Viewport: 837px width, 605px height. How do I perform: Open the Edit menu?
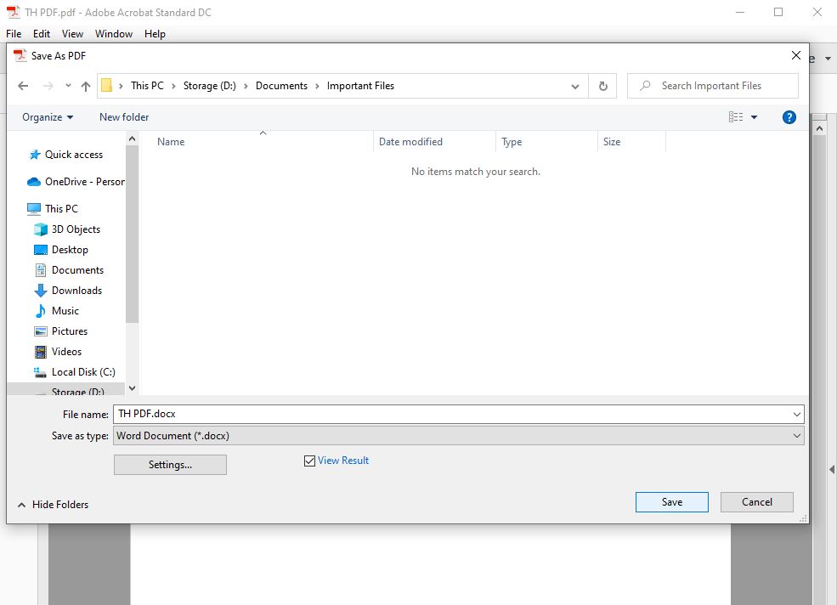[x=41, y=34]
